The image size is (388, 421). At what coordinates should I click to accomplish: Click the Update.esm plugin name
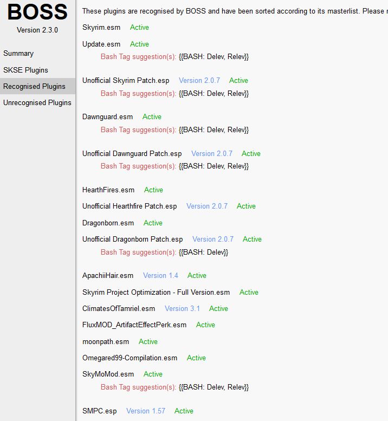click(x=101, y=44)
